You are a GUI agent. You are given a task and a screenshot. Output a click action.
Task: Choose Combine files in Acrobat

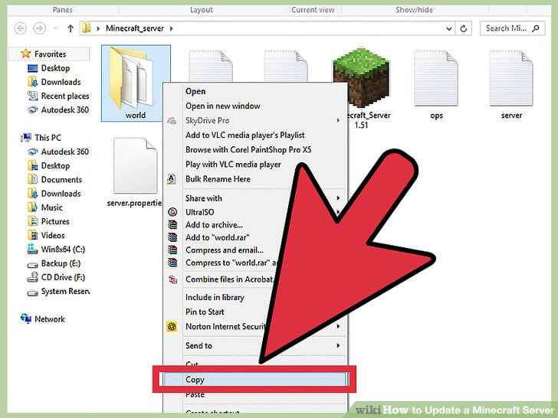[229, 279]
